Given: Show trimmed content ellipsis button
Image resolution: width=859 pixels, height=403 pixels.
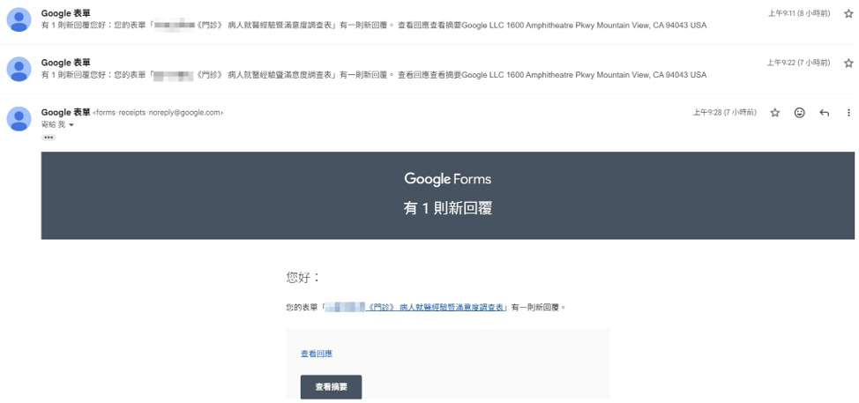Looking at the screenshot, I should click(49, 138).
